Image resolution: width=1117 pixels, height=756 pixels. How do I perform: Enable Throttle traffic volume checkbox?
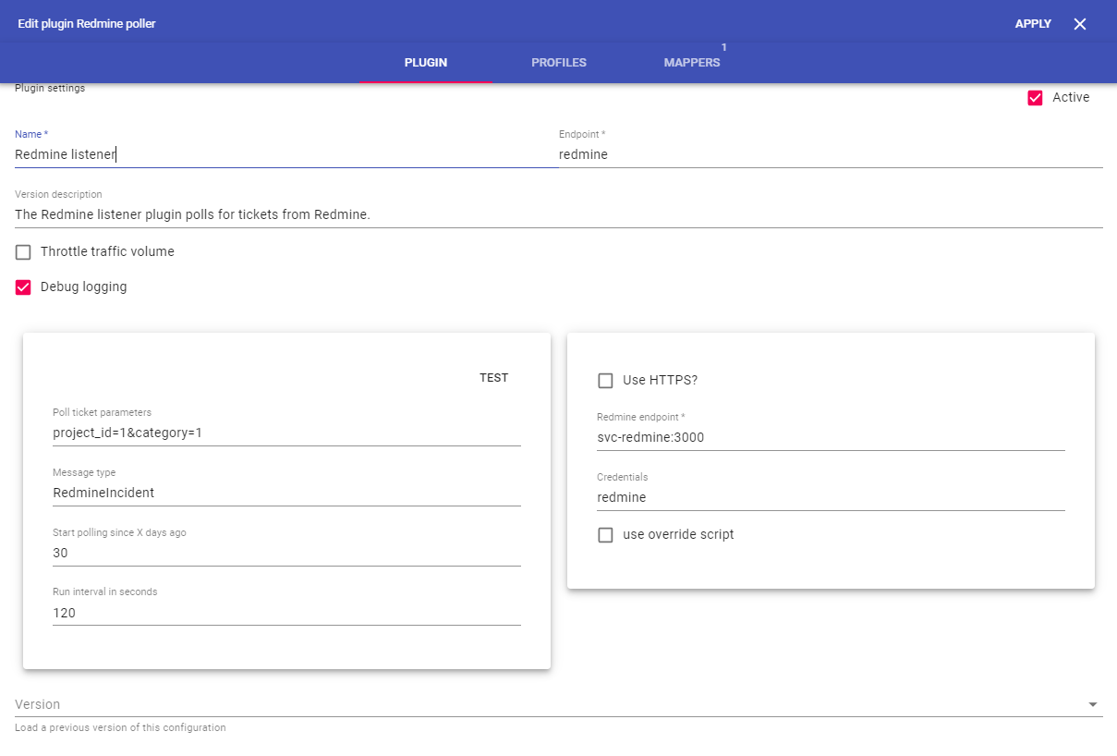pos(23,252)
